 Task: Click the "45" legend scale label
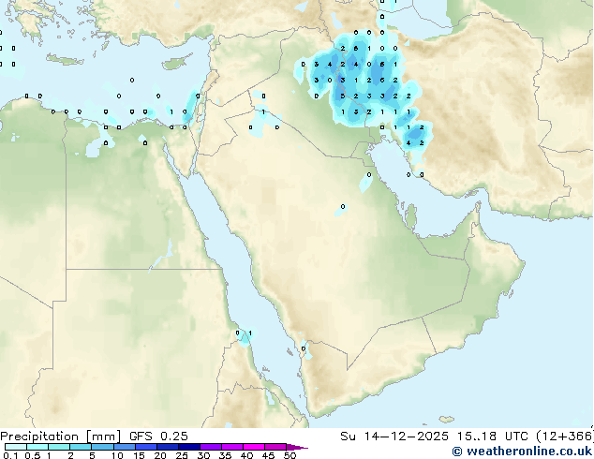coord(268,455)
